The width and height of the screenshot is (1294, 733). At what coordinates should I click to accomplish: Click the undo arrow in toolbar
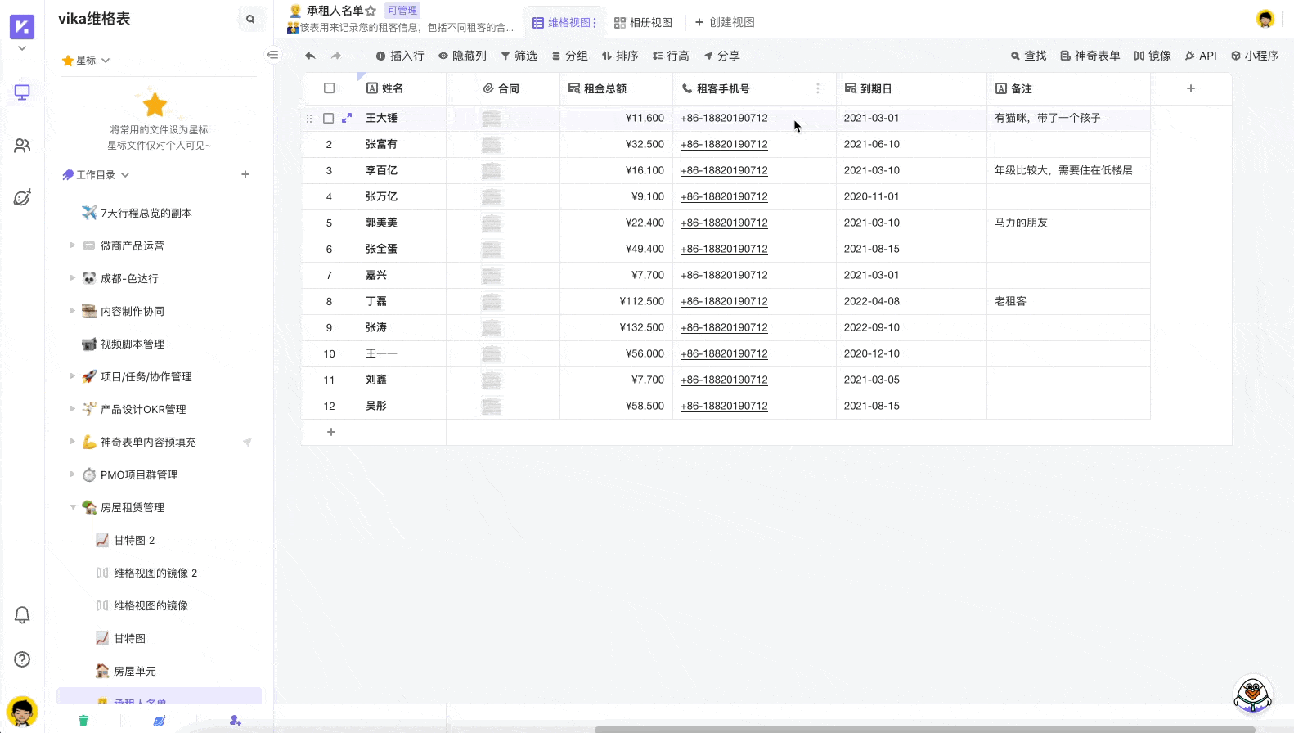[310, 56]
